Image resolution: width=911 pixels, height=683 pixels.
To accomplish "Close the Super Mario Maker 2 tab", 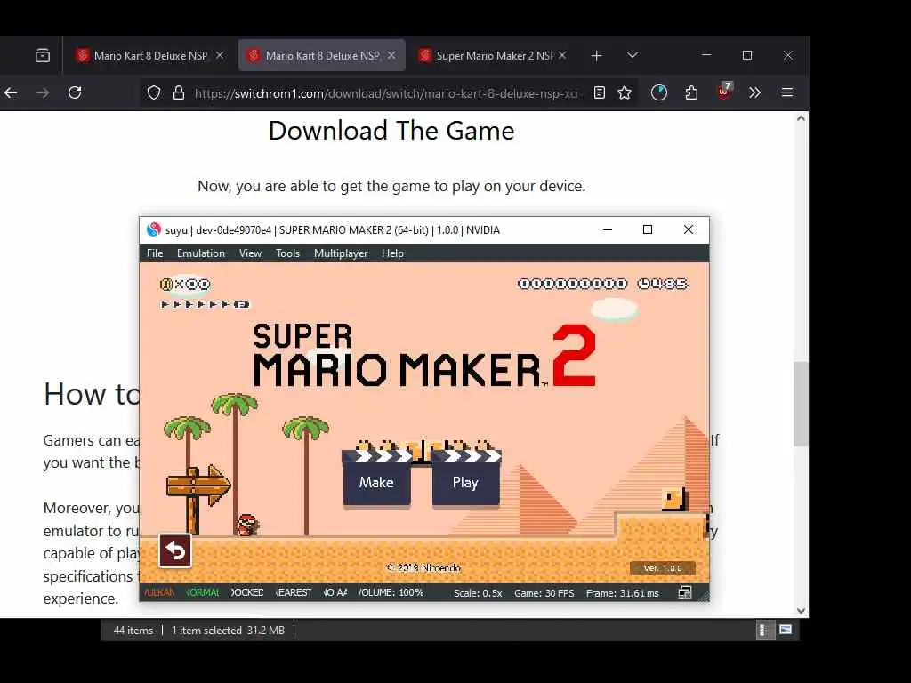I will [562, 55].
